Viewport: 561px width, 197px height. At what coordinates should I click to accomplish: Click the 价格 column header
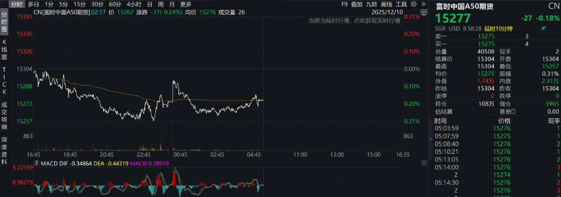[x=505, y=121]
